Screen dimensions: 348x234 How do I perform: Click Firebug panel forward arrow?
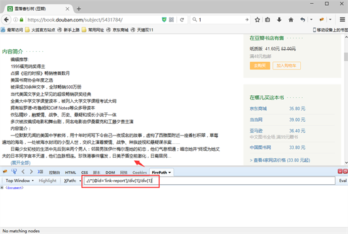click(31, 172)
